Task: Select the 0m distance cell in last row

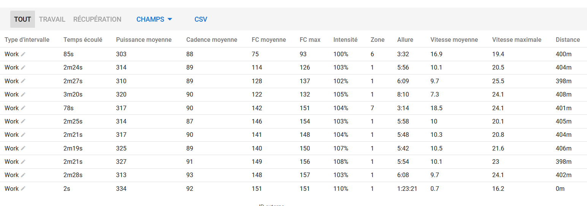Action: (x=560, y=189)
